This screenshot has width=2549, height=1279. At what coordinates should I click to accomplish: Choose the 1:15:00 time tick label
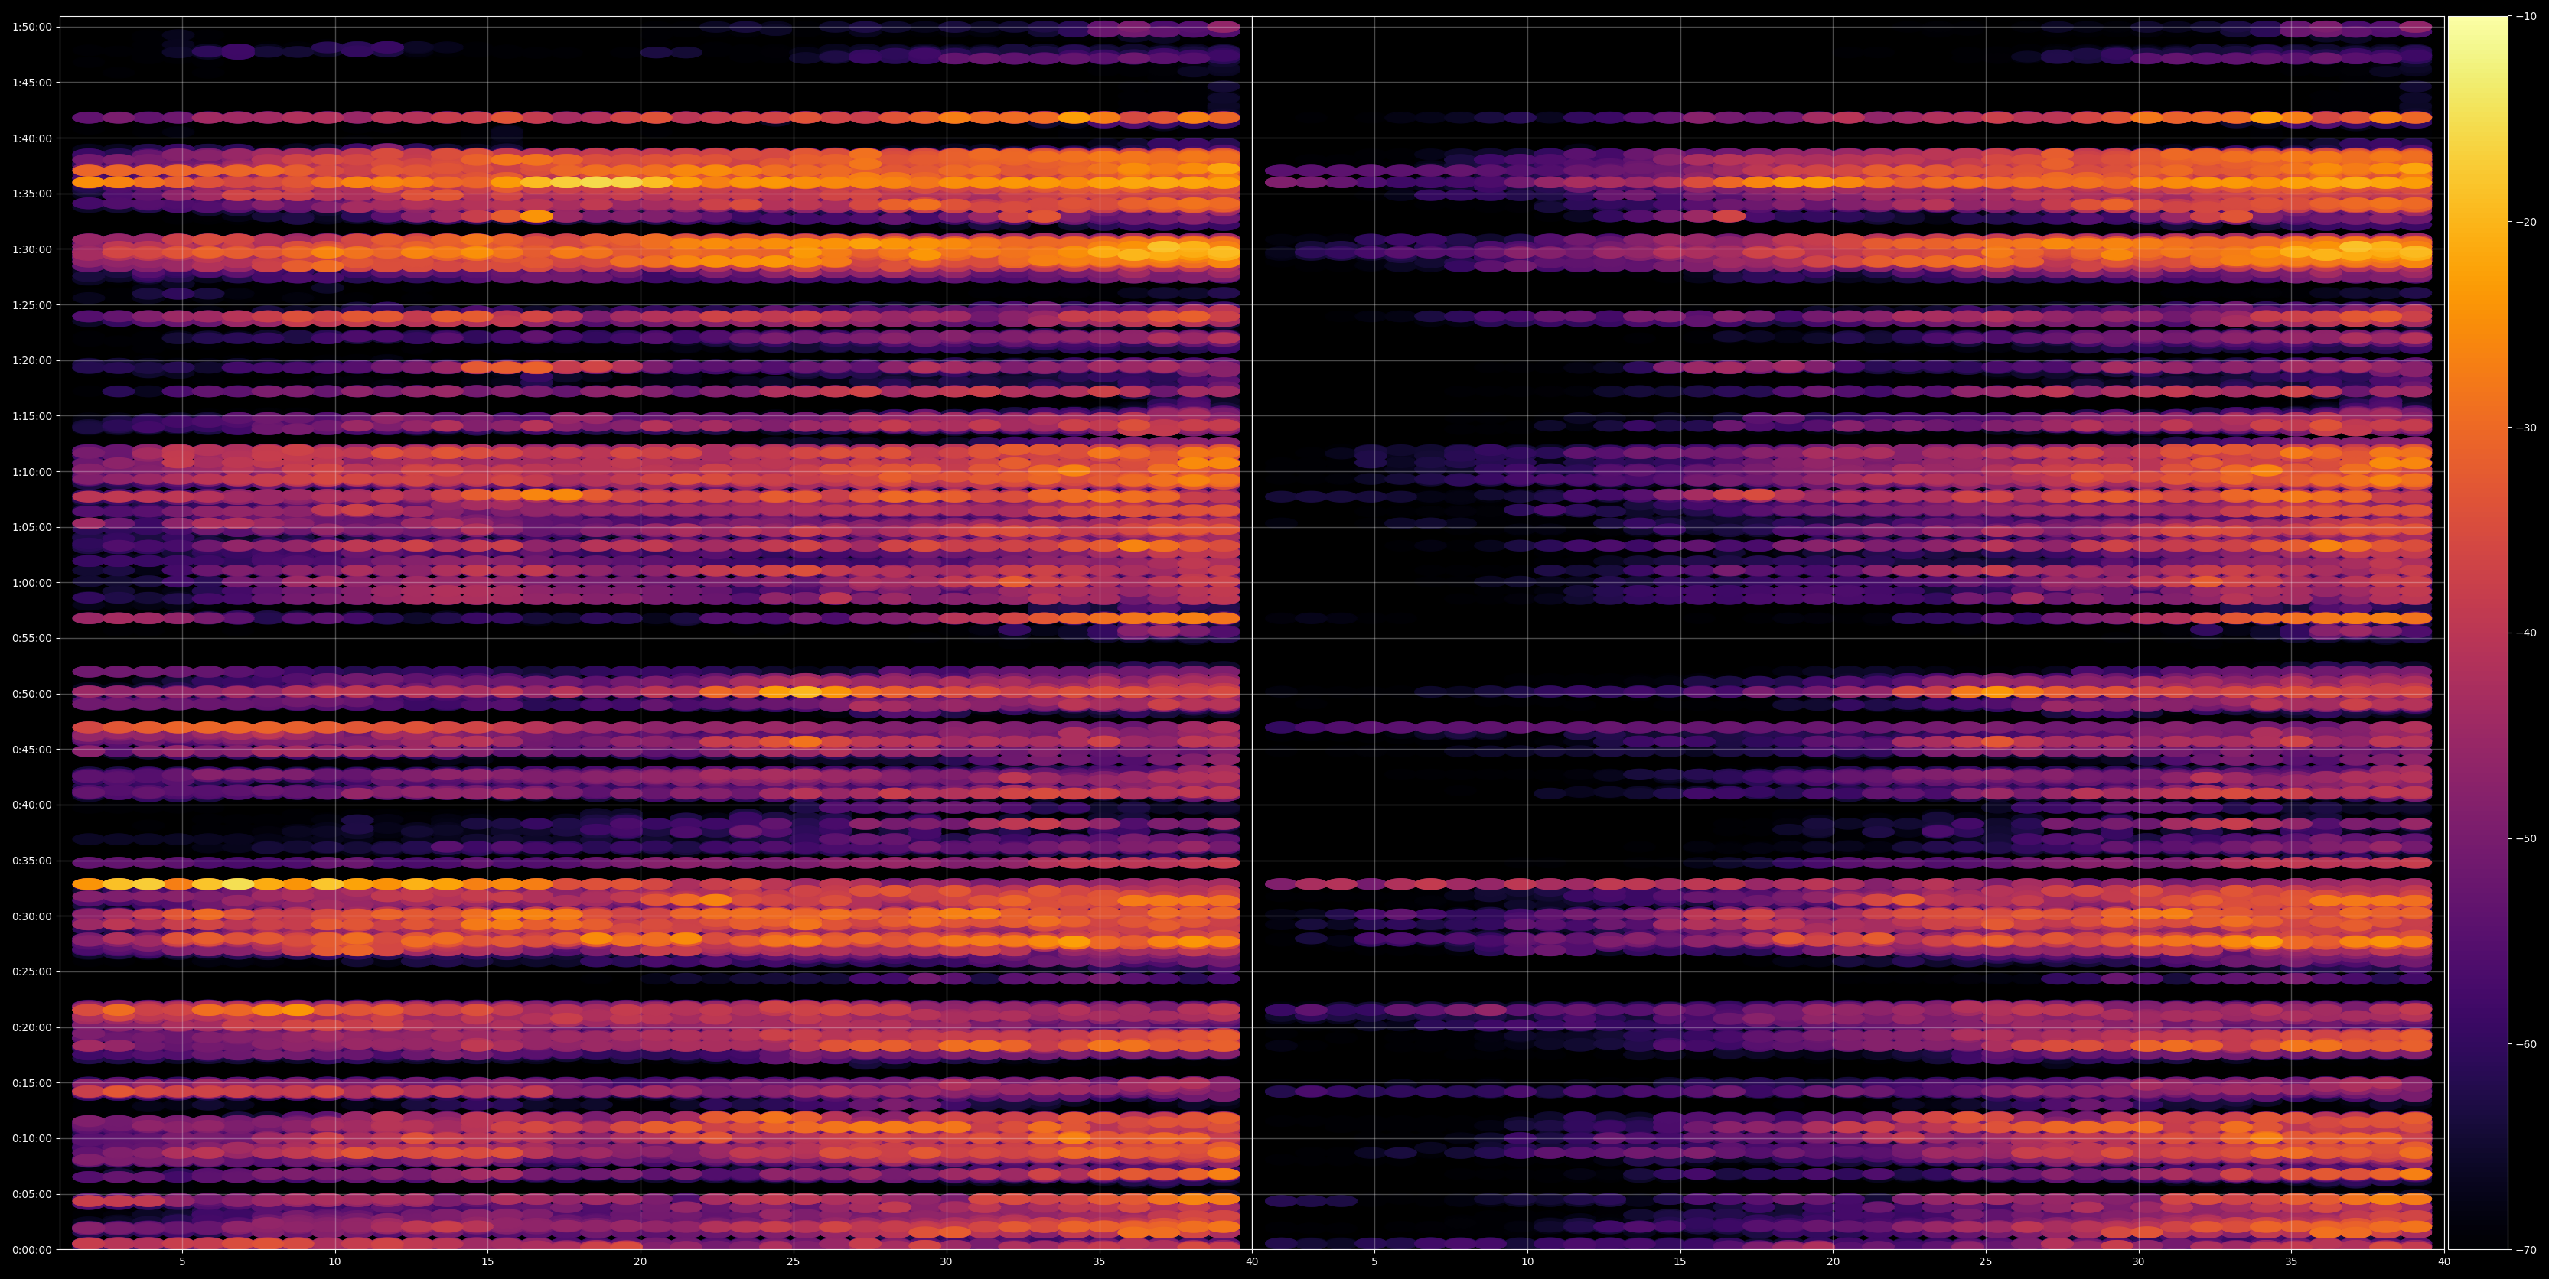(x=31, y=415)
